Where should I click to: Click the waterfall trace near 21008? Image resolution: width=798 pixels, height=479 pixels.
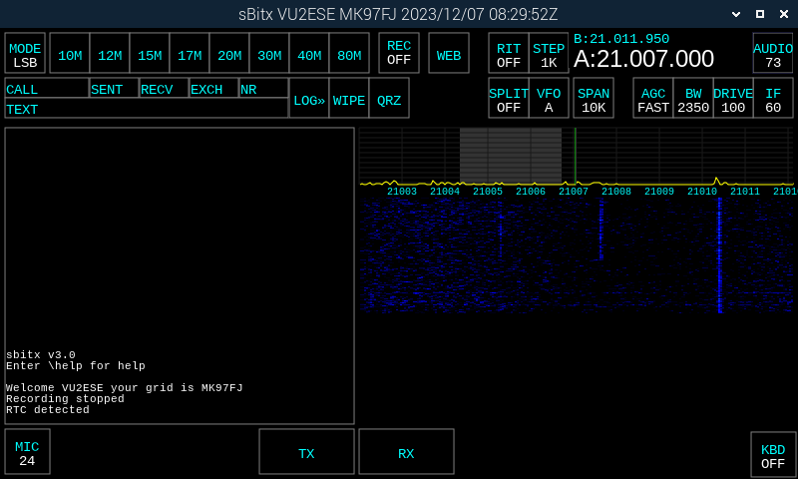pyautogui.click(x=601, y=230)
